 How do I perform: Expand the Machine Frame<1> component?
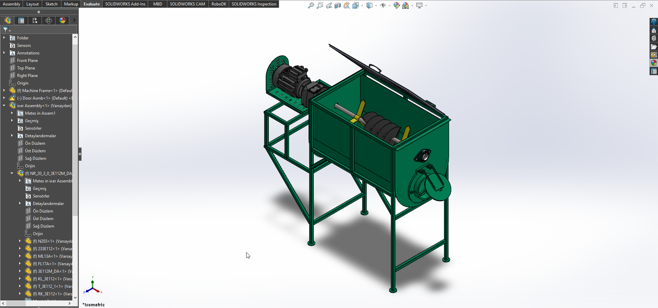pyautogui.click(x=4, y=90)
